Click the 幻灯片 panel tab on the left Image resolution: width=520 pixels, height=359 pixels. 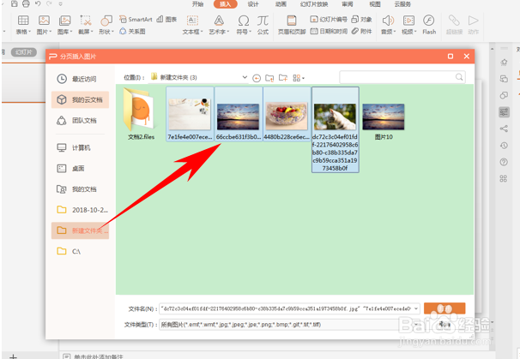24,52
